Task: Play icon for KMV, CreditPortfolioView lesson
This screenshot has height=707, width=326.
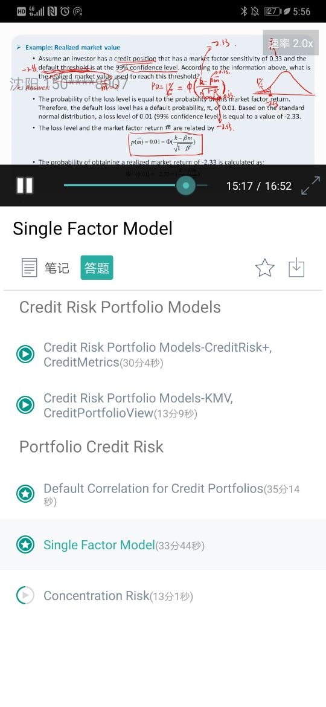Action: pos(25,404)
